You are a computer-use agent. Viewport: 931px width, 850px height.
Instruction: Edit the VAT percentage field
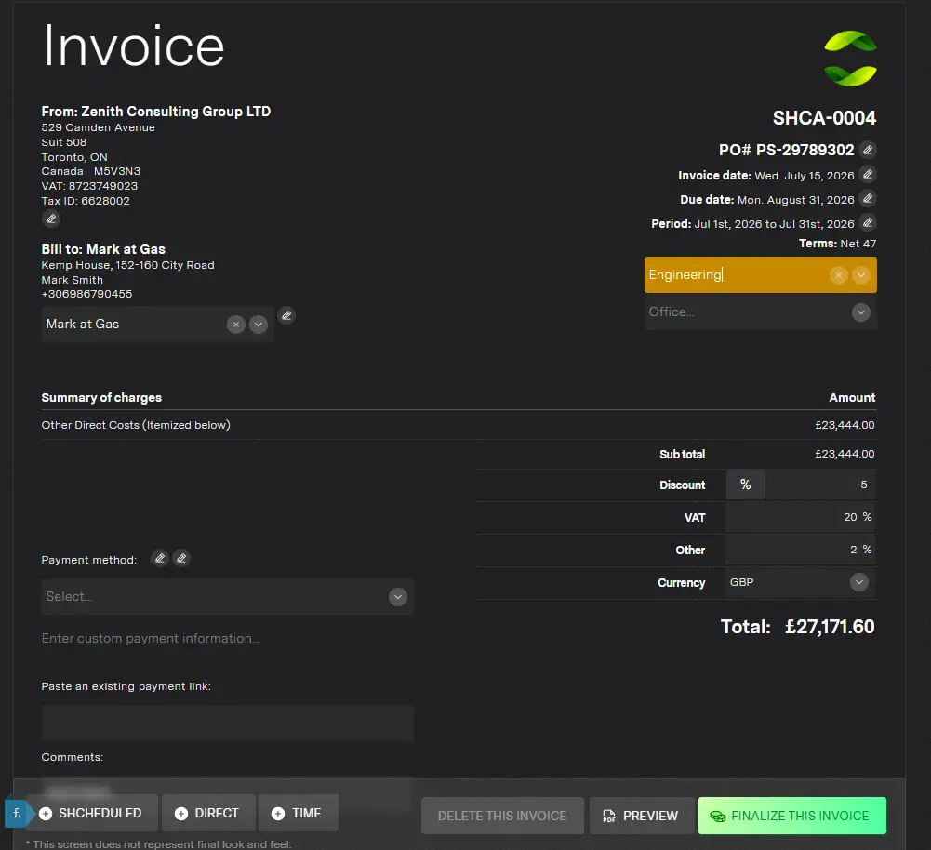click(x=801, y=518)
